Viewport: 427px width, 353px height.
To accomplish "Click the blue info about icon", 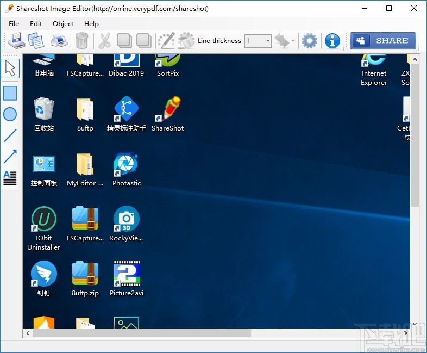I will [332, 41].
